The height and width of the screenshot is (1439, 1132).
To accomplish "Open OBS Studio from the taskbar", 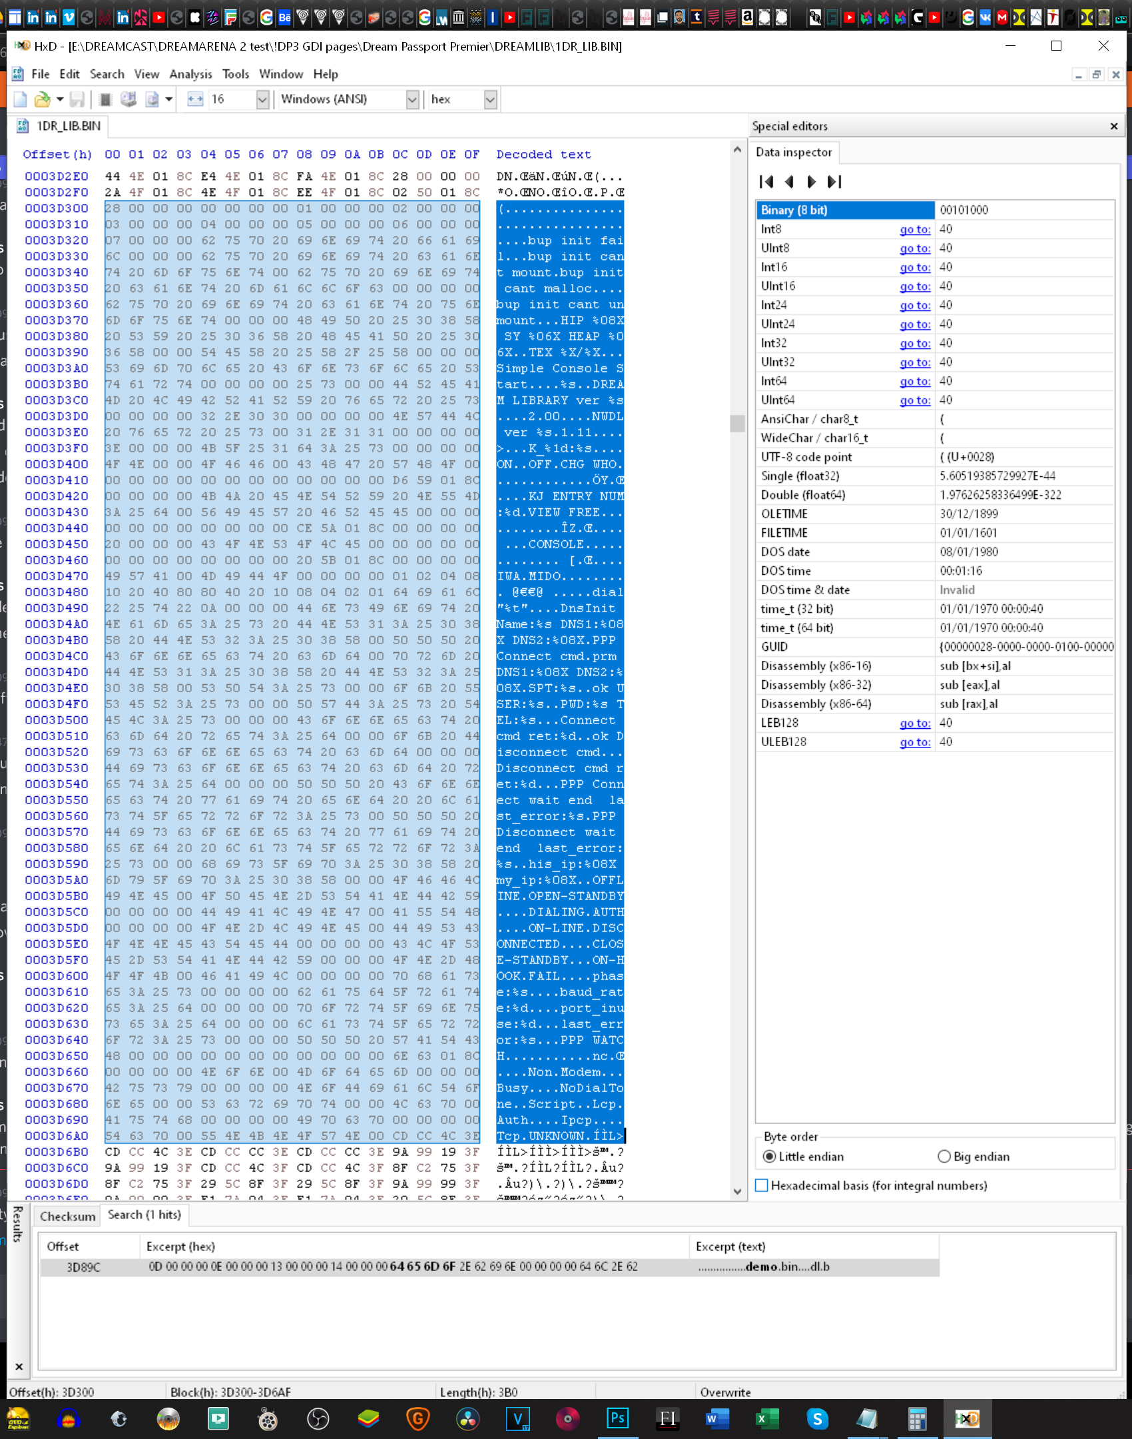I will click(318, 1418).
